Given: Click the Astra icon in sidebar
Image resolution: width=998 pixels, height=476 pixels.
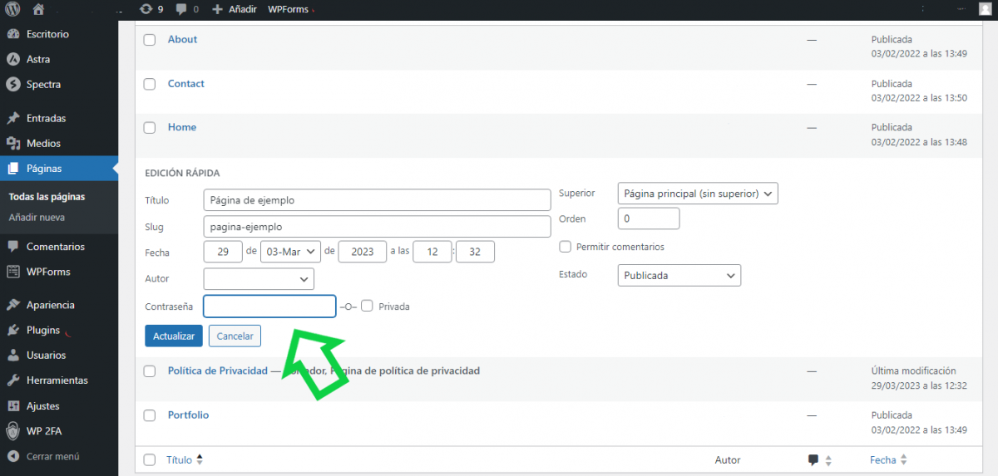Looking at the screenshot, I should click(x=13, y=60).
